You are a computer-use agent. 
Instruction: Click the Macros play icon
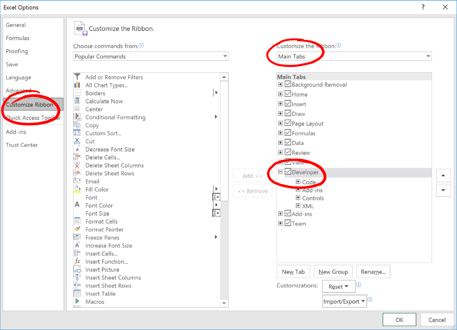coord(77,302)
